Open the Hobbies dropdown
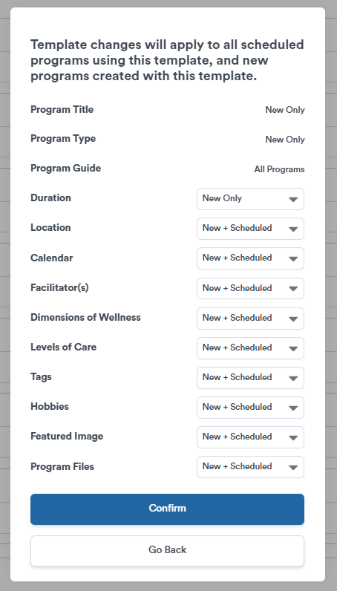 pos(250,408)
